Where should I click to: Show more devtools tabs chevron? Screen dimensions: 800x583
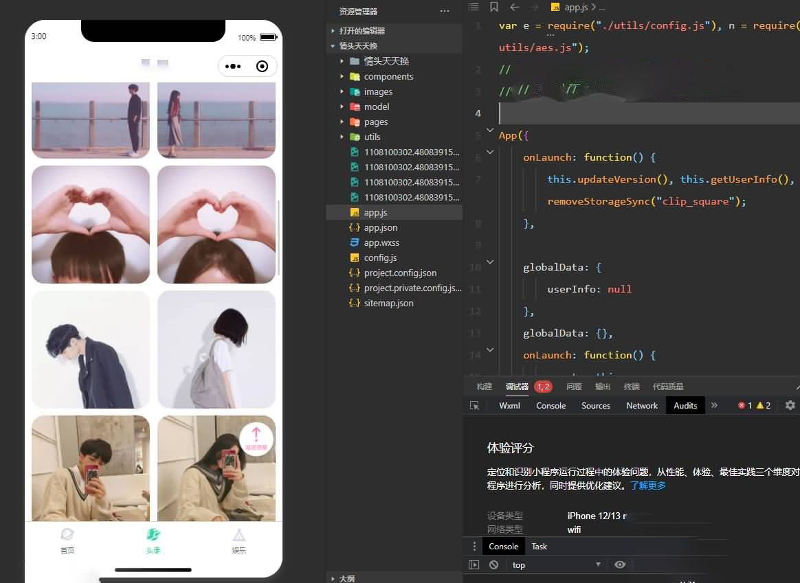pyautogui.click(x=714, y=406)
